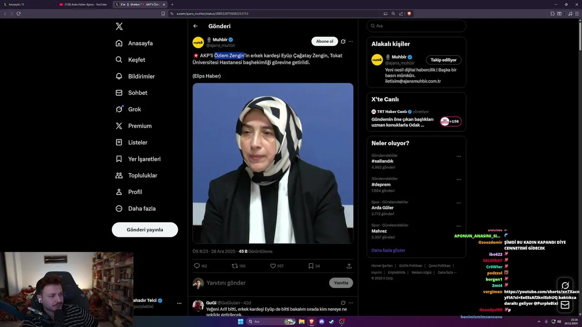Click the Grok explain icon beside Abone ol
The width and height of the screenshot is (582, 327).
click(343, 41)
